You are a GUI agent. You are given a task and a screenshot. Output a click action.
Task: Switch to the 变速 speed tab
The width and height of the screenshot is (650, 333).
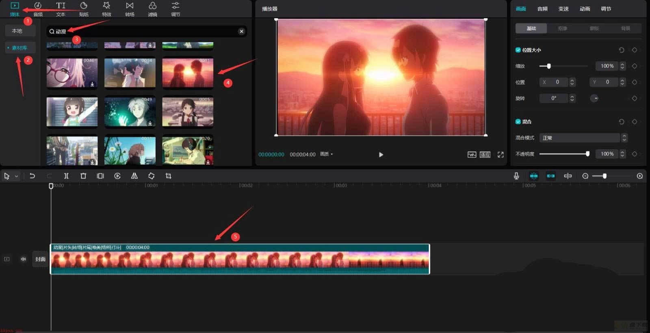coord(563,9)
